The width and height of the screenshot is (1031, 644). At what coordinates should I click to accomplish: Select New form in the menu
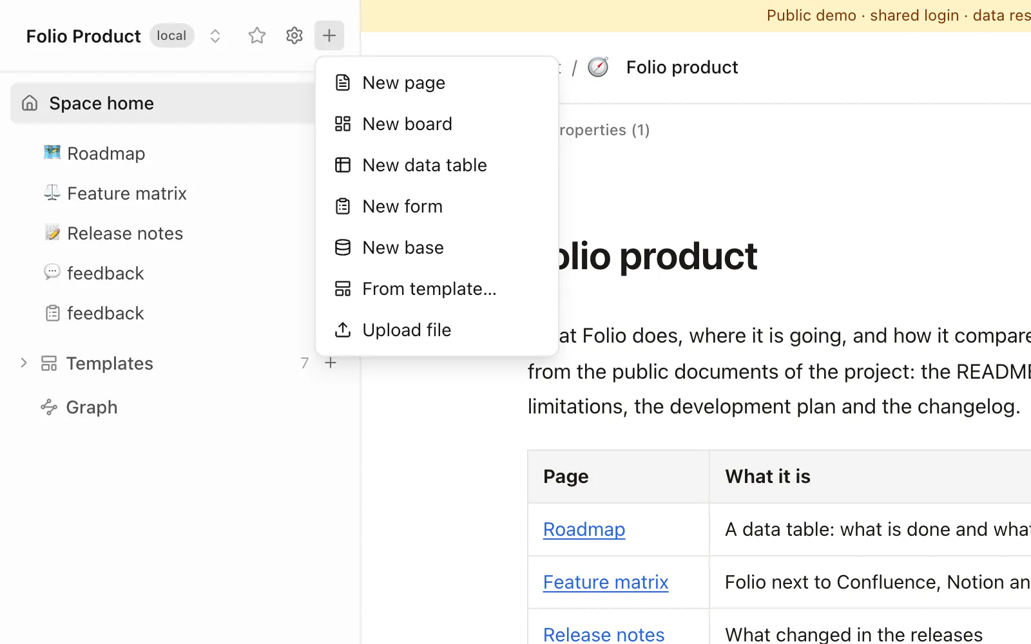point(437,206)
